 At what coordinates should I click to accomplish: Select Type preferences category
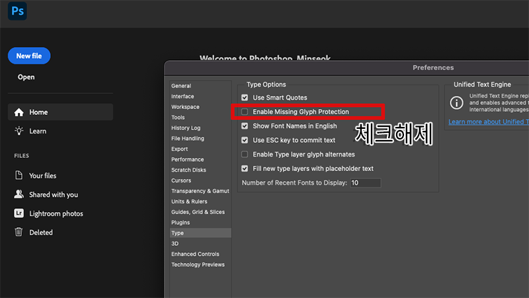pyautogui.click(x=200, y=233)
